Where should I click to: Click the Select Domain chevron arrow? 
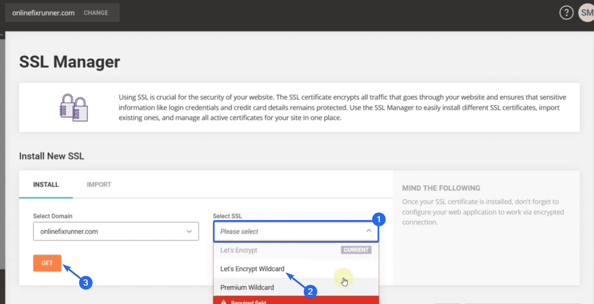tap(189, 231)
